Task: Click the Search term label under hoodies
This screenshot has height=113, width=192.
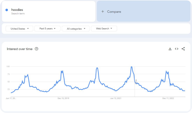Action: [18, 14]
